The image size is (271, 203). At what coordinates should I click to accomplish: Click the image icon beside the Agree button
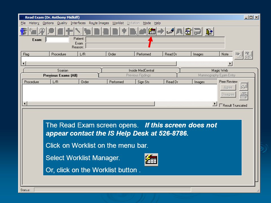point(244,86)
